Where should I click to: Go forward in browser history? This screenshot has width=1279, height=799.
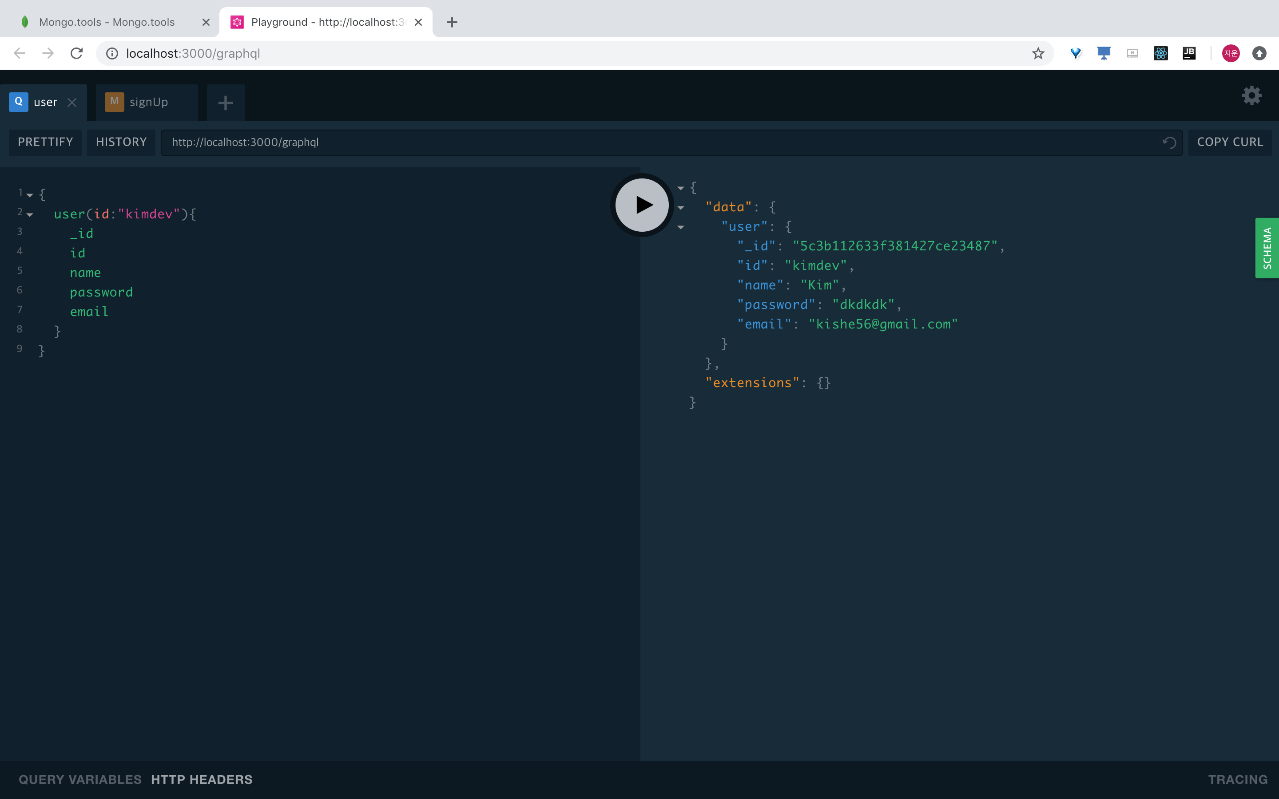(x=48, y=53)
